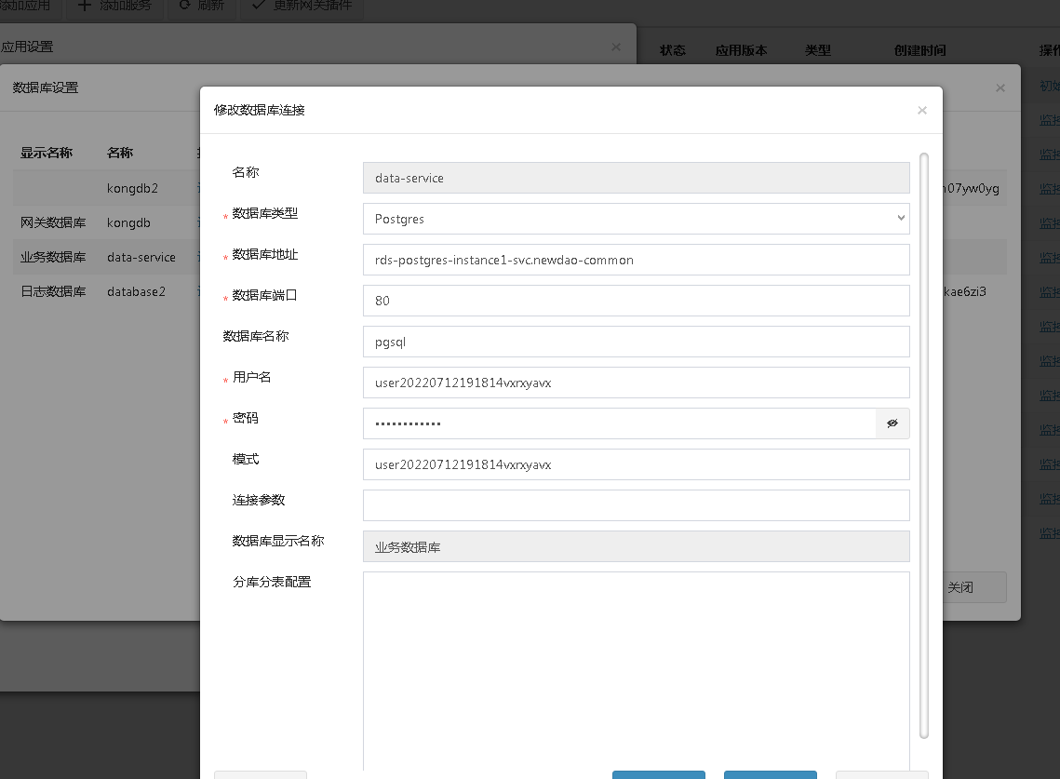Click the plus icon for 添加服务
Image resolution: width=1060 pixels, height=779 pixels.
tap(85, 6)
